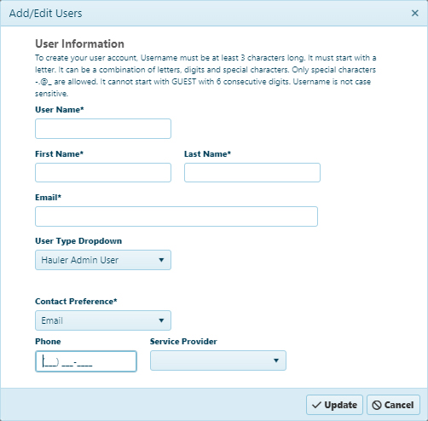Focus the First Name text box
This screenshot has height=421, width=428.
click(x=103, y=172)
